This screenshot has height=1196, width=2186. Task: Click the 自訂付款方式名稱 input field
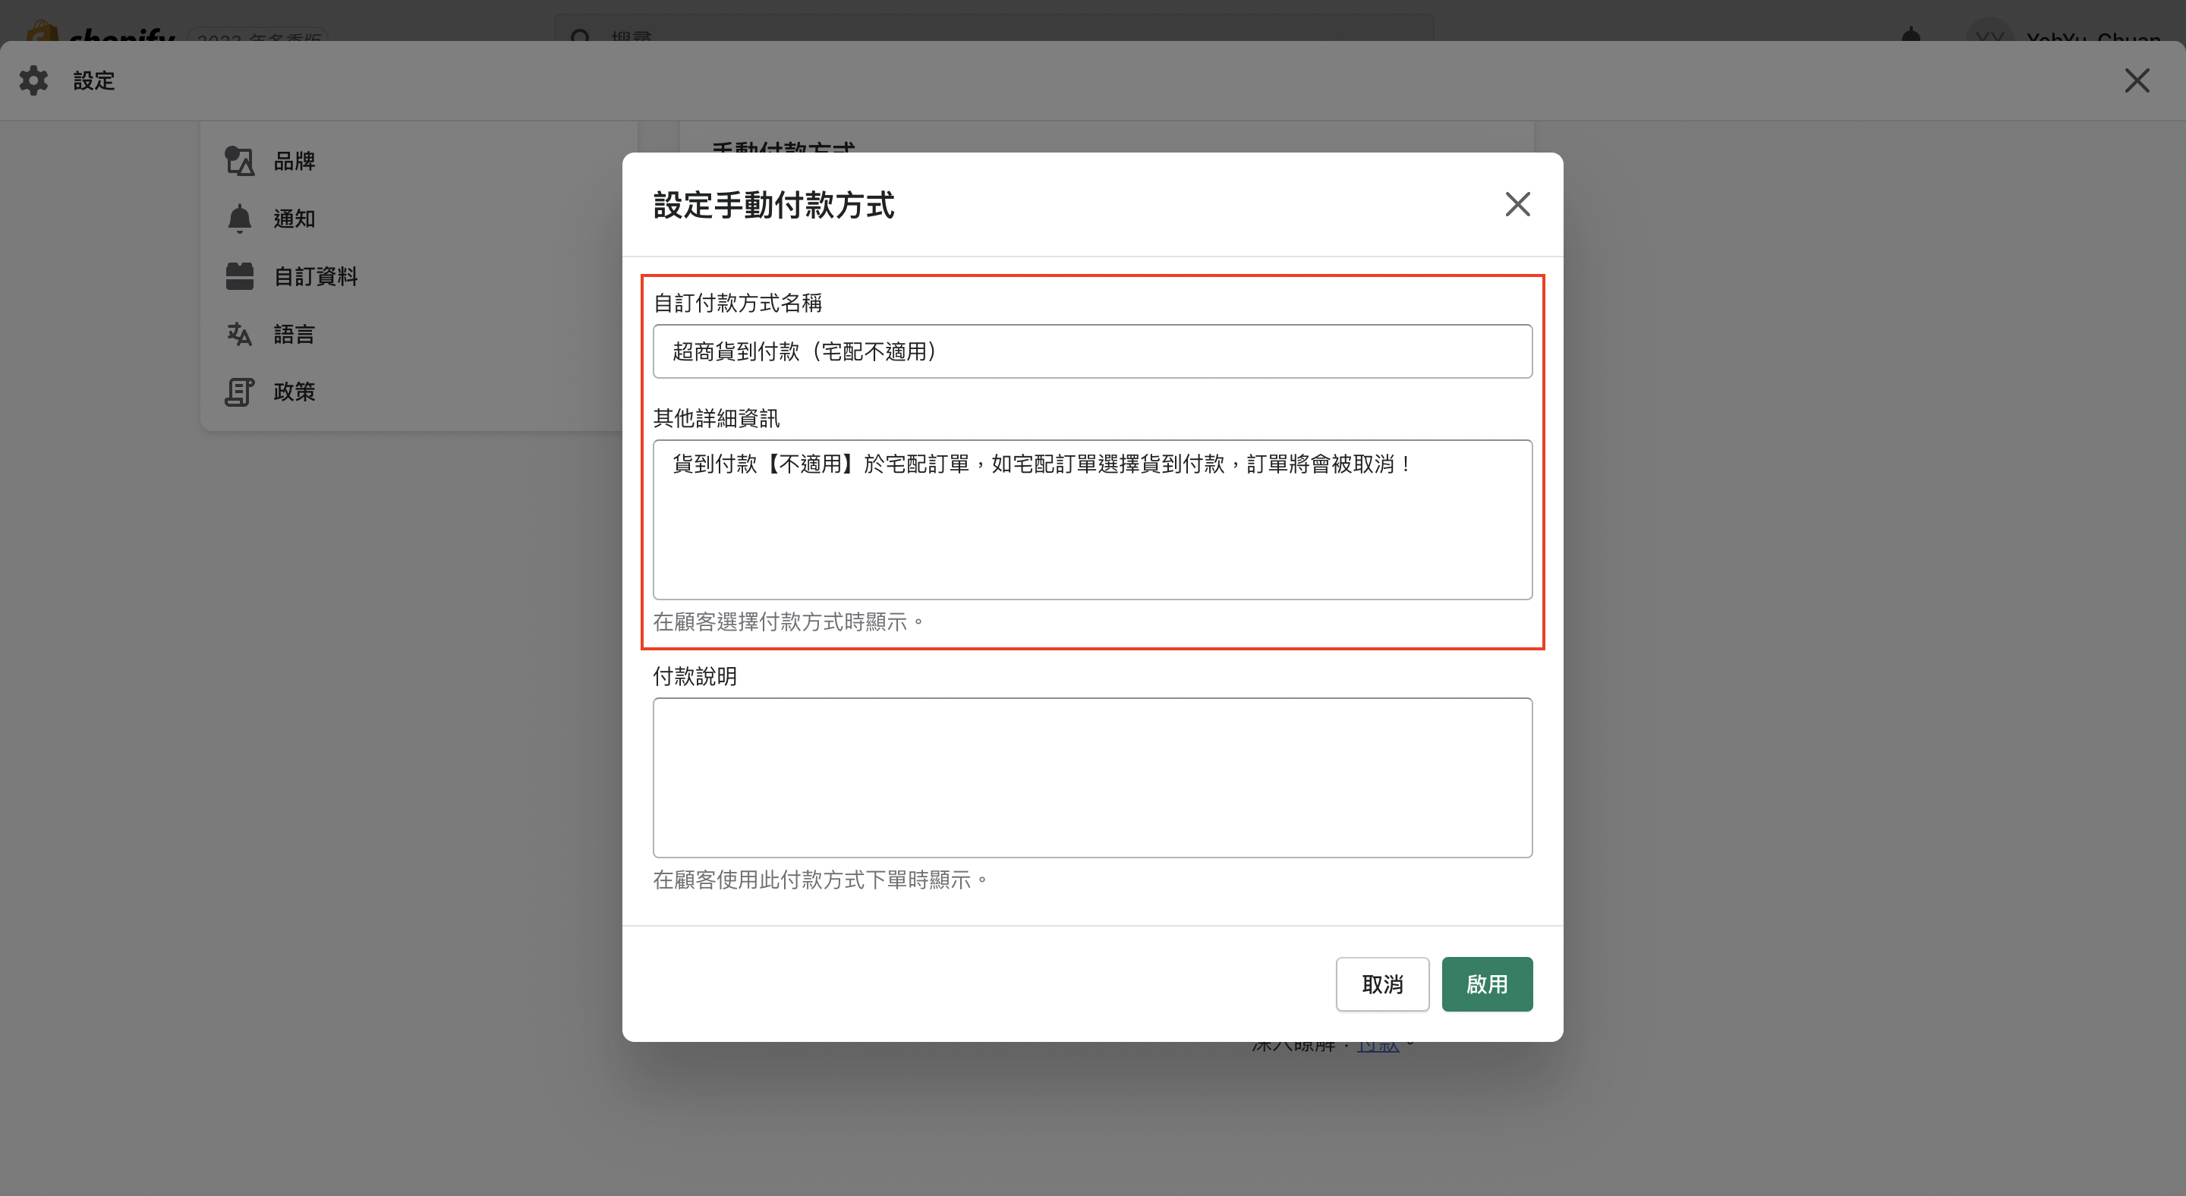pyautogui.click(x=1092, y=351)
